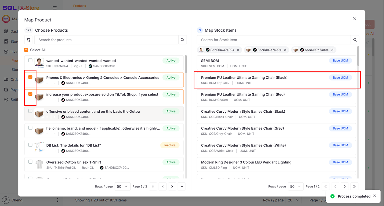Check the Oversized Cotton Unisex T-Shirt checkbox
Viewport: 384px width, 206px height.
pos(30,162)
